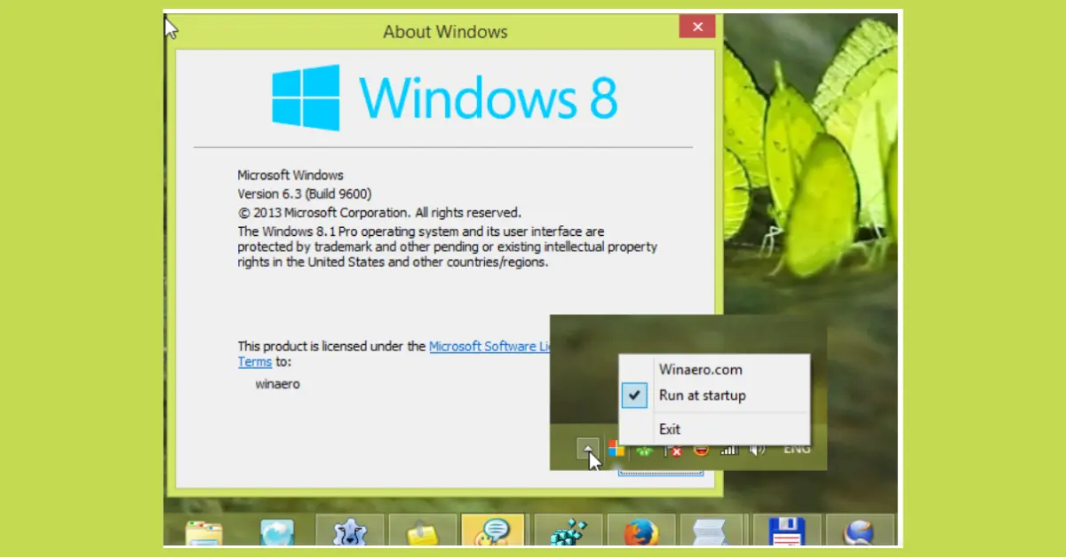Launch Firefox from the taskbar
The height and width of the screenshot is (557, 1066).
point(640,530)
